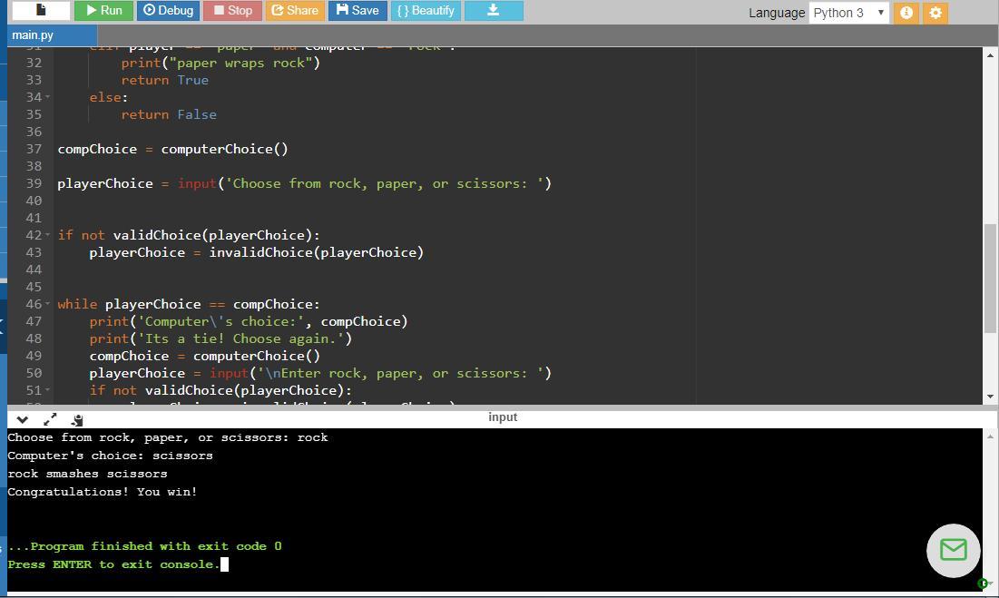Collapse the console with the chevron icon
The height and width of the screenshot is (598, 999).
point(23,419)
